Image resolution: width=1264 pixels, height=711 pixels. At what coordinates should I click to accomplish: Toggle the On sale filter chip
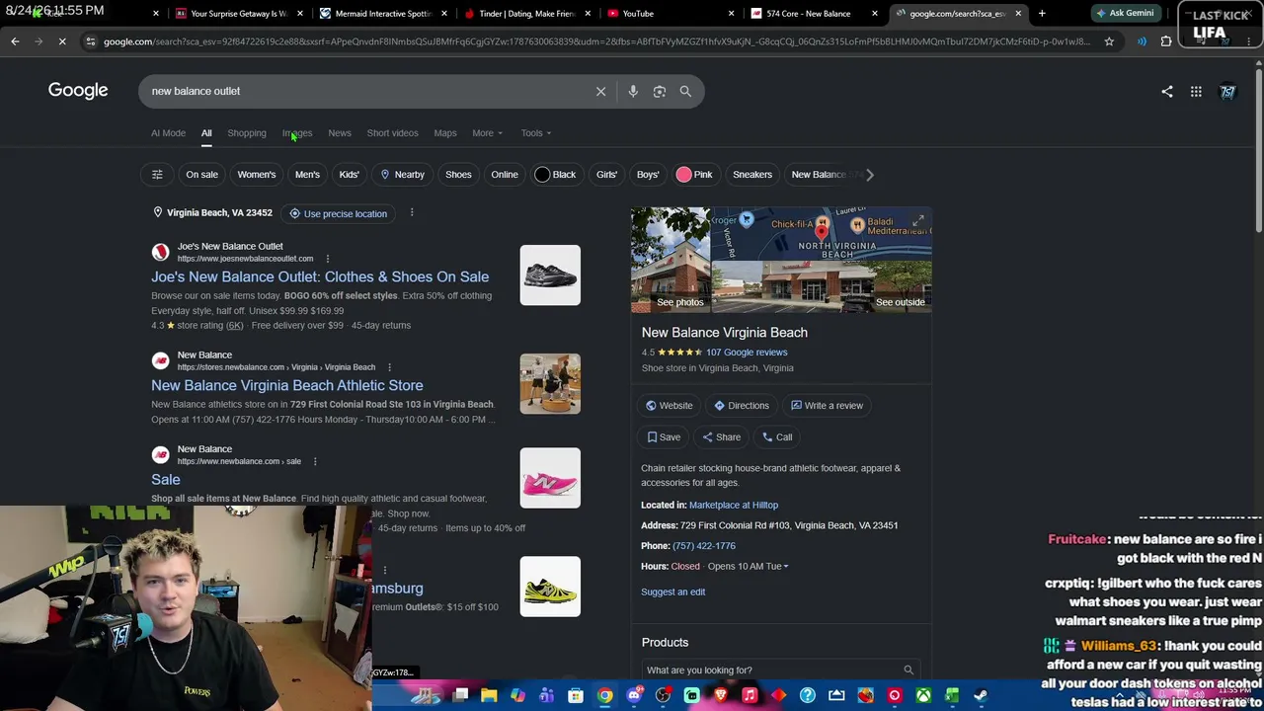pos(201,175)
